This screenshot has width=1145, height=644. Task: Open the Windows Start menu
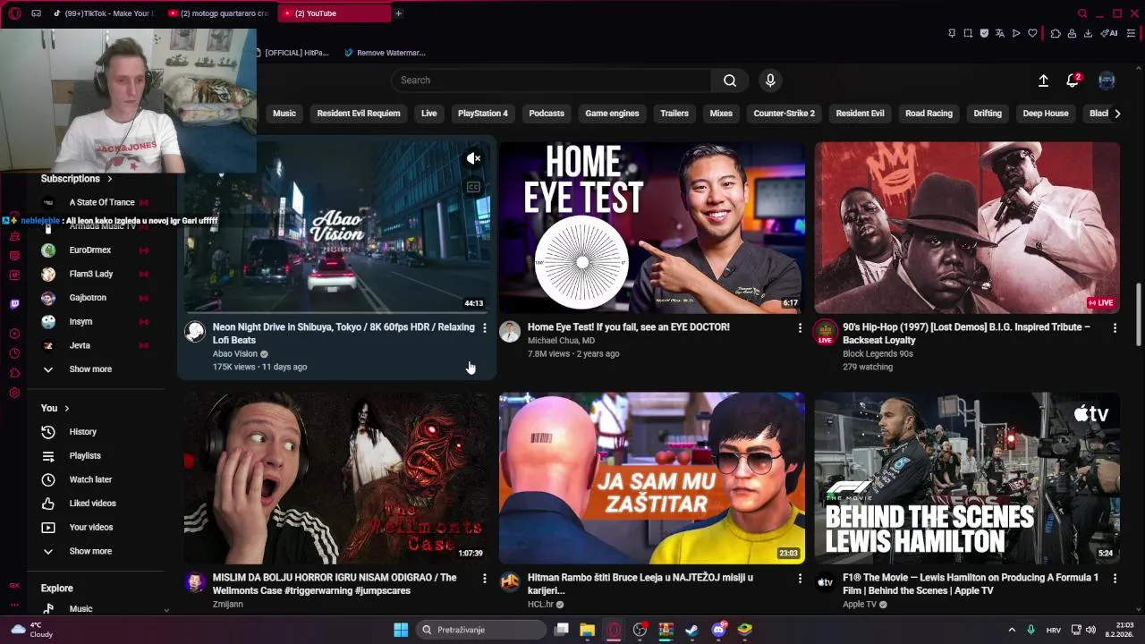(401, 630)
